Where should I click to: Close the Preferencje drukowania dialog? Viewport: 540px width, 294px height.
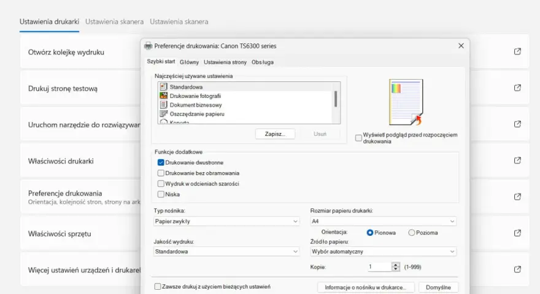pos(461,46)
